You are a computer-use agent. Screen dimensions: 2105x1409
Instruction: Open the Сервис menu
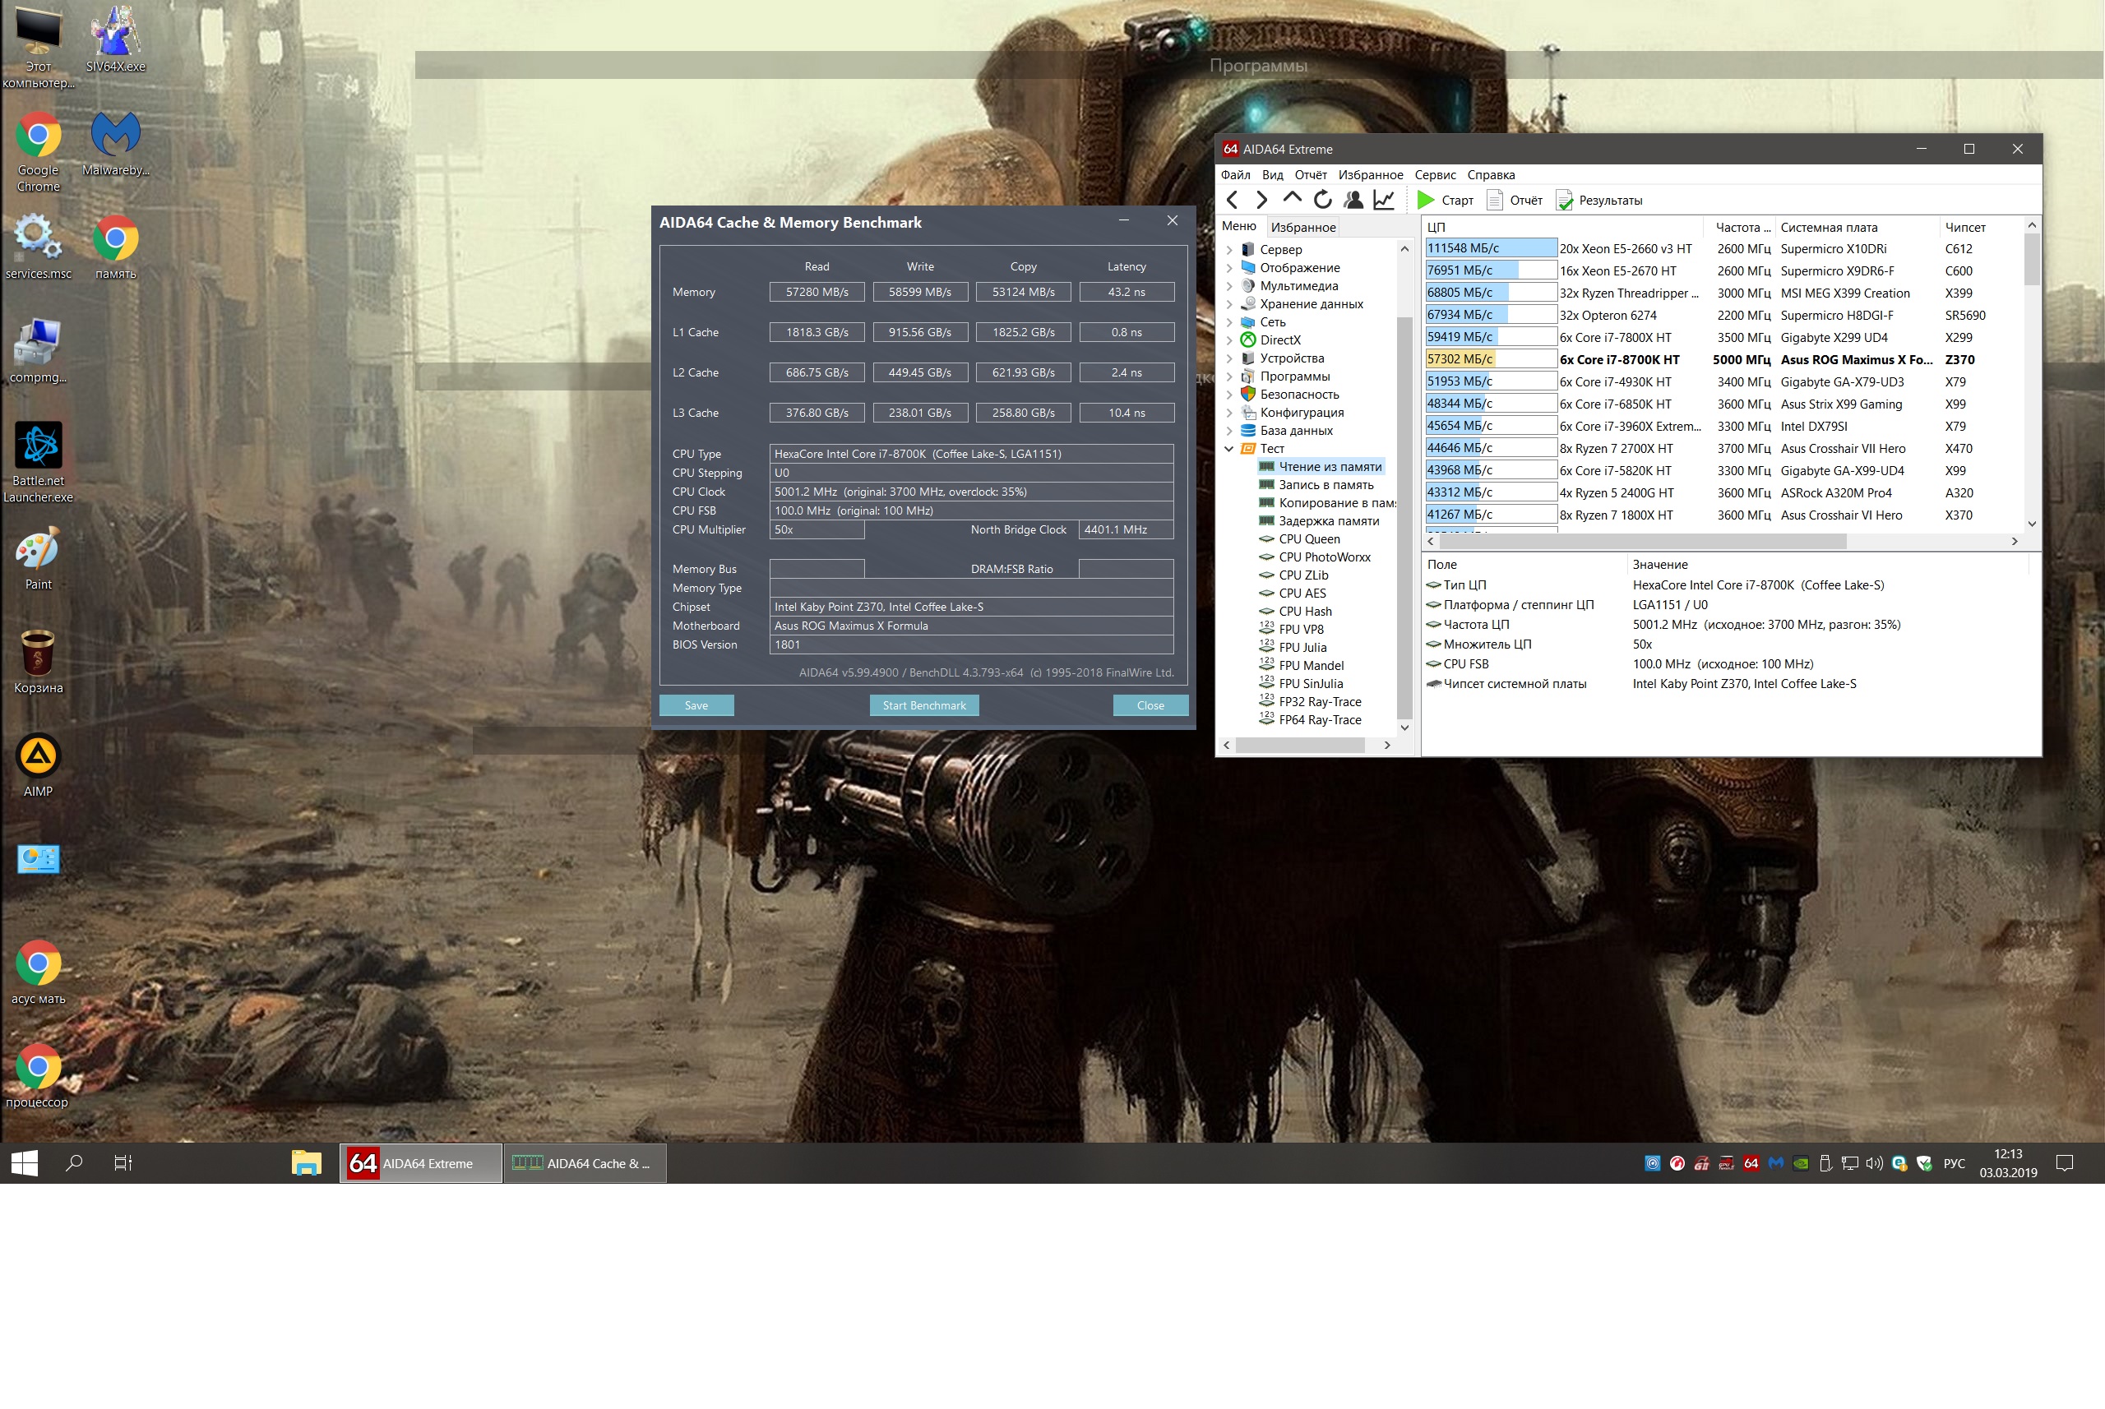(x=1435, y=175)
